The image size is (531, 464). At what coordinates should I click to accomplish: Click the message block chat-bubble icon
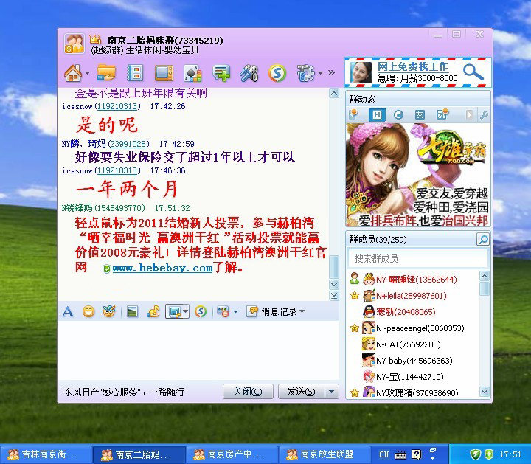coord(223,311)
